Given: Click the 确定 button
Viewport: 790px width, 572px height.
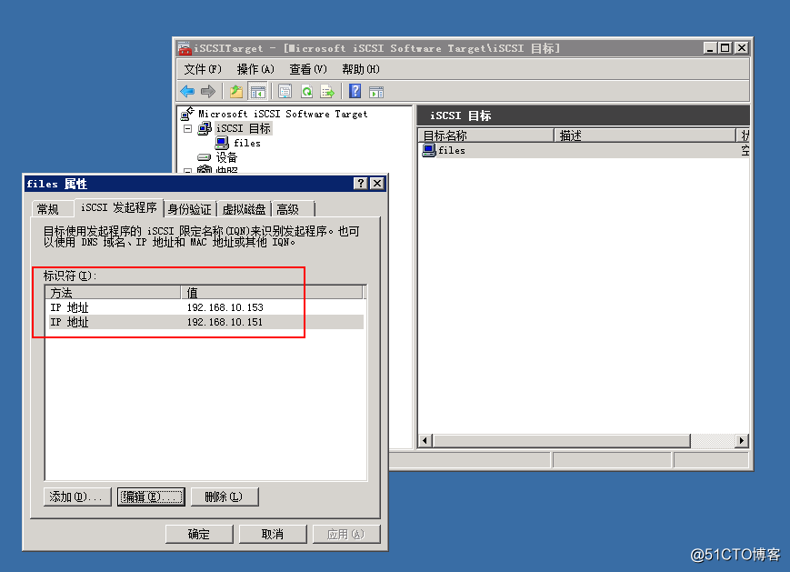Looking at the screenshot, I should (x=199, y=534).
